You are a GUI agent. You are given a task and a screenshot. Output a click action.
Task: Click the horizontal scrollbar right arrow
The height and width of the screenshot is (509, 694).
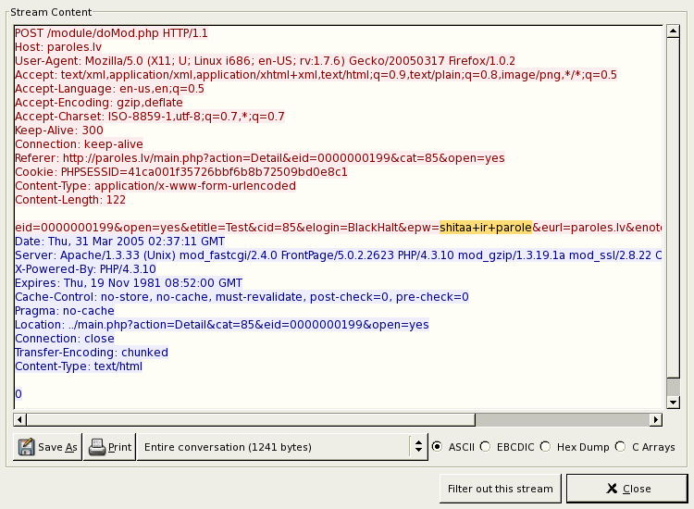pos(656,419)
